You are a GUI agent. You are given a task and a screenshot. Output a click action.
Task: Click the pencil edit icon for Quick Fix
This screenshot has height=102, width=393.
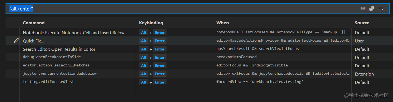16,41
